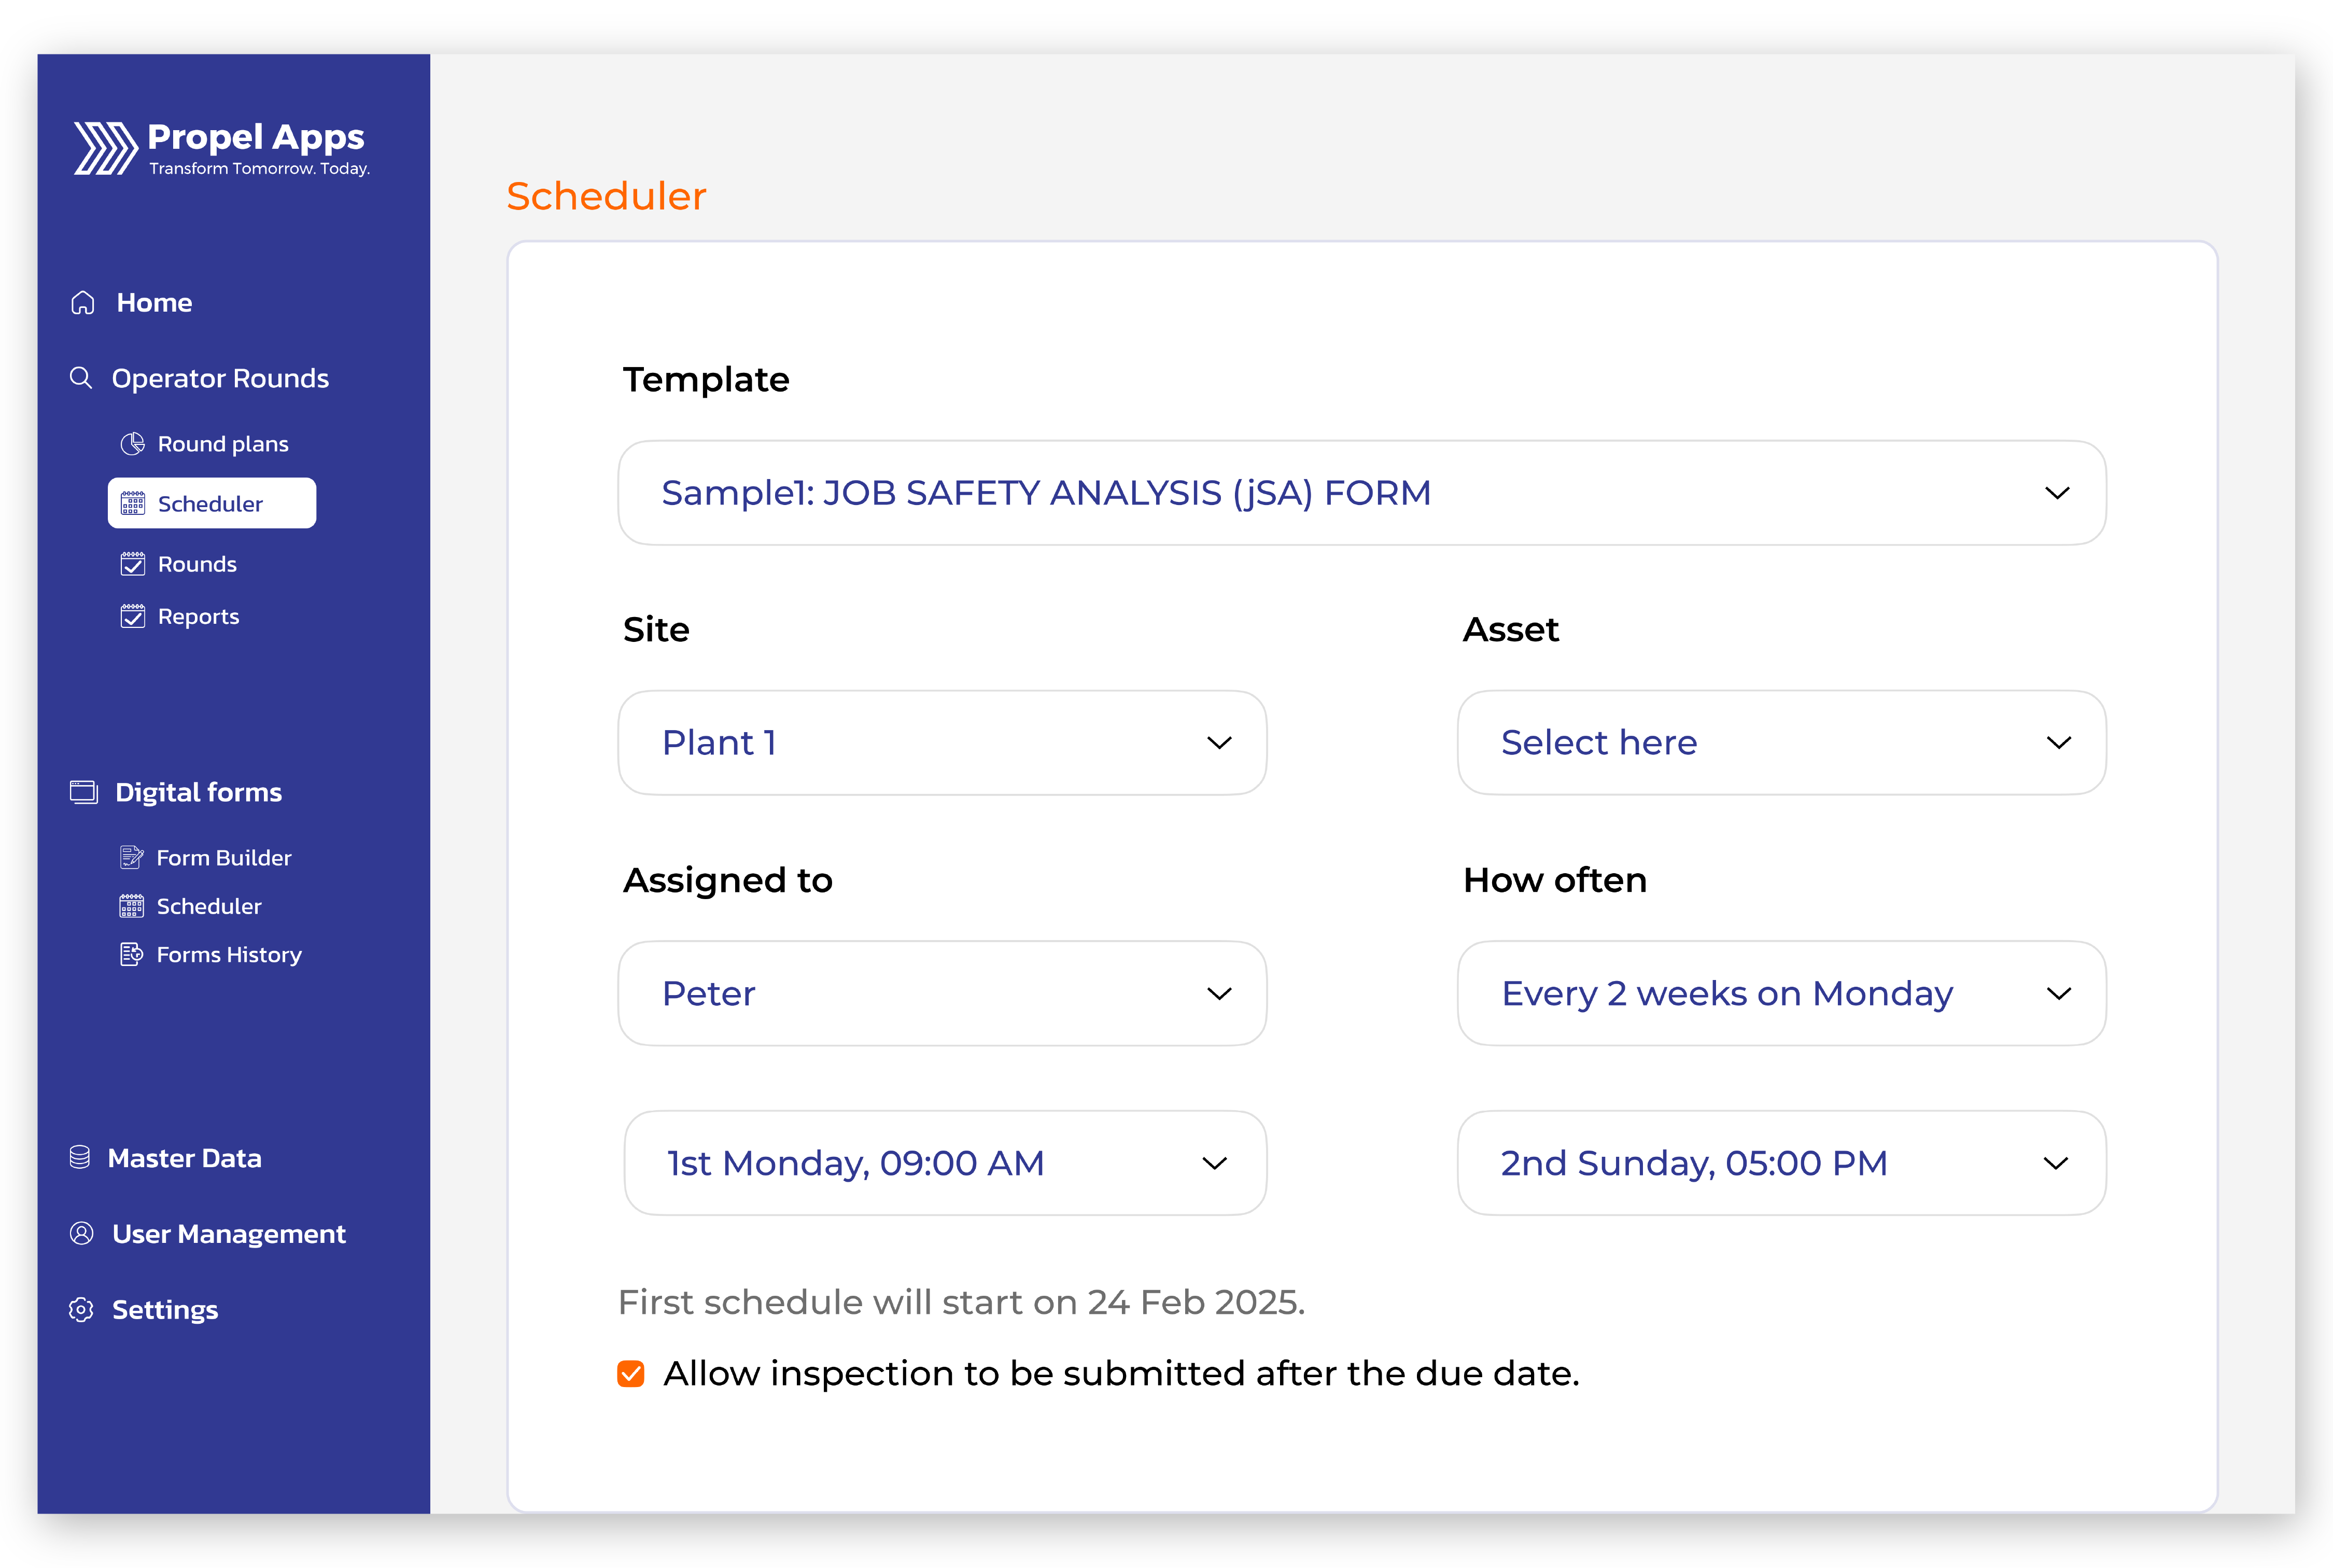Click the Template field label

[706, 380]
